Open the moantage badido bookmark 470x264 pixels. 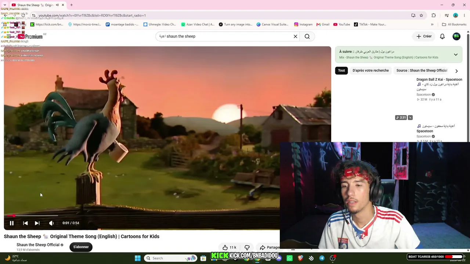click(122, 25)
